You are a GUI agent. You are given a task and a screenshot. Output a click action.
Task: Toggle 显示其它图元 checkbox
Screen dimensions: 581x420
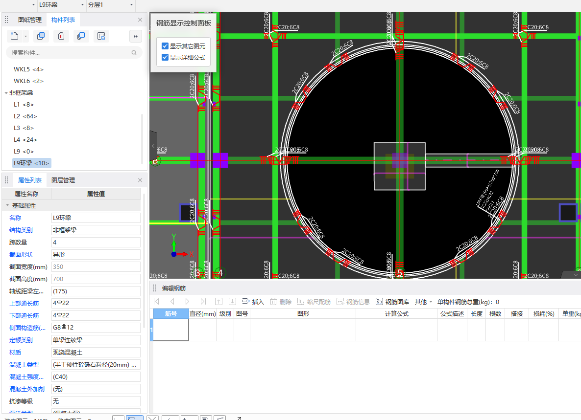coord(165,46)
